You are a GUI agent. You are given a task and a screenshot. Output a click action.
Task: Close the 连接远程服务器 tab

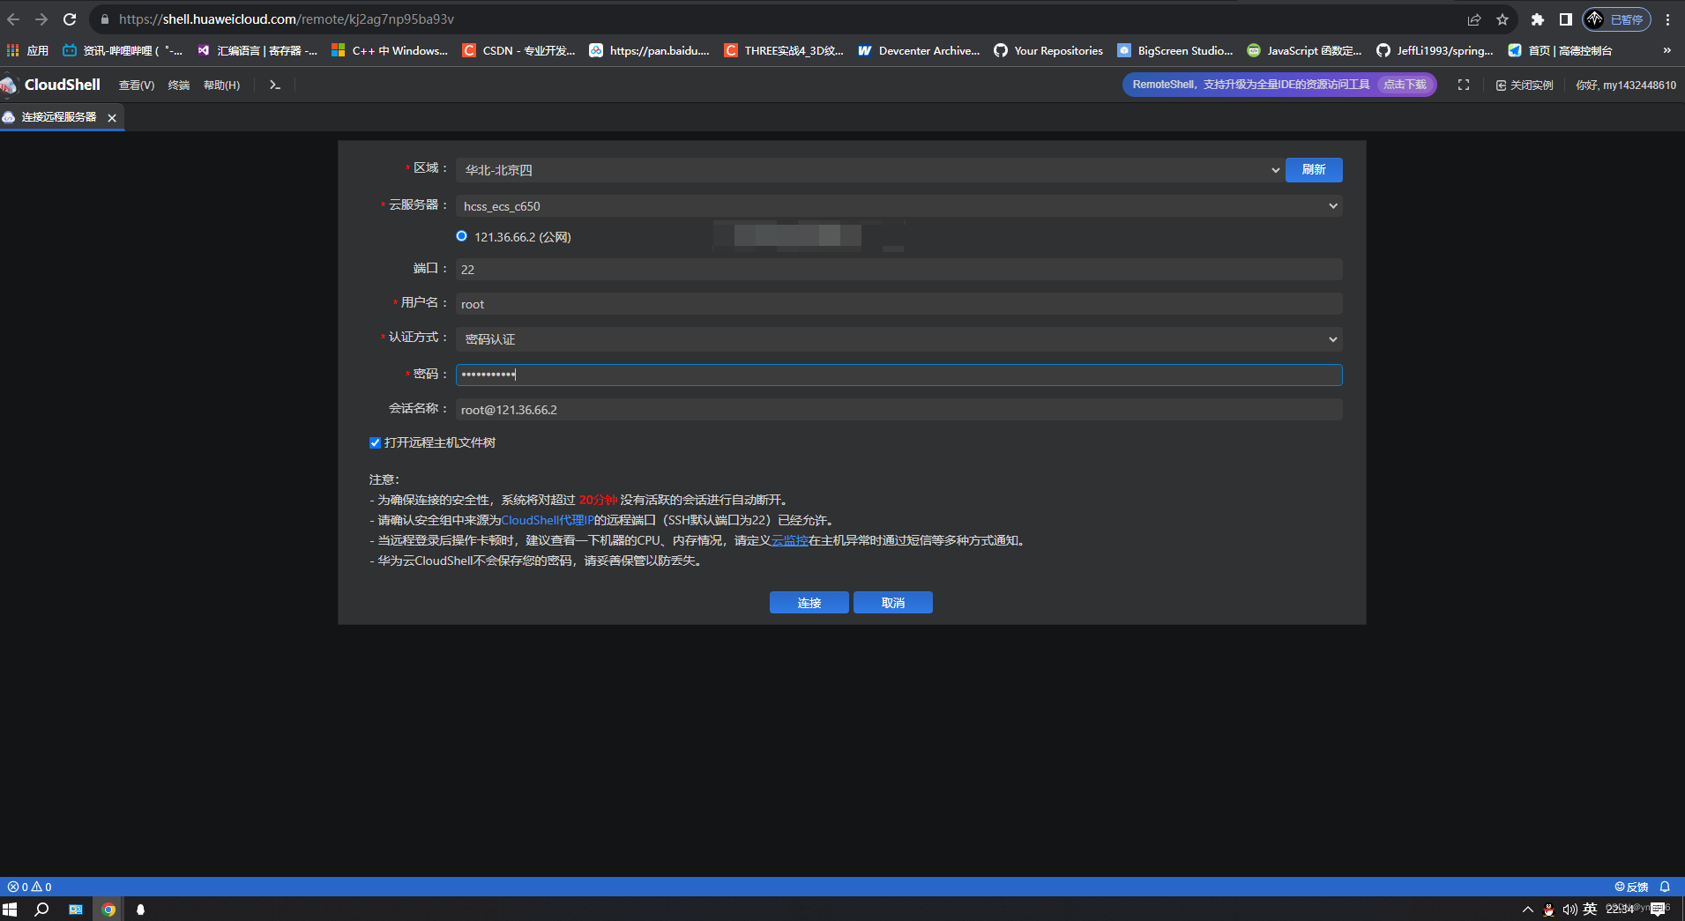[x=112, y=117]
